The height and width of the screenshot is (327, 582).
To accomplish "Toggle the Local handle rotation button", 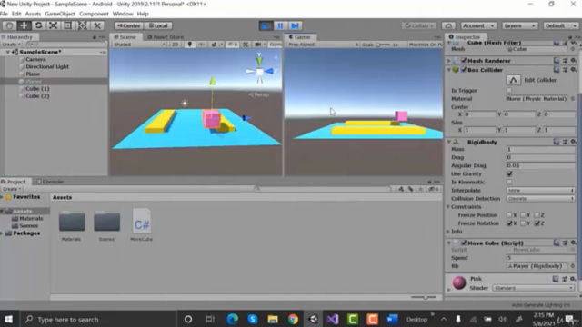I will tap(158, 25).
